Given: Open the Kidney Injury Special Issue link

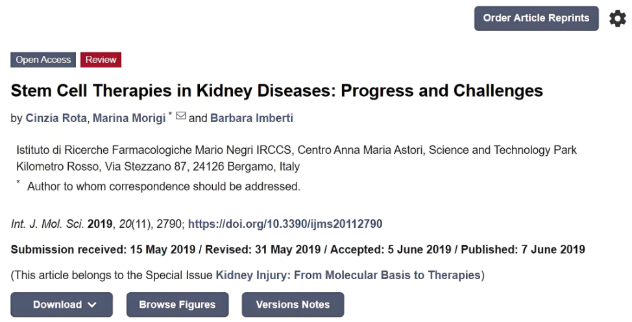Looking at the screenshot, I should click(x=348, y=275).
